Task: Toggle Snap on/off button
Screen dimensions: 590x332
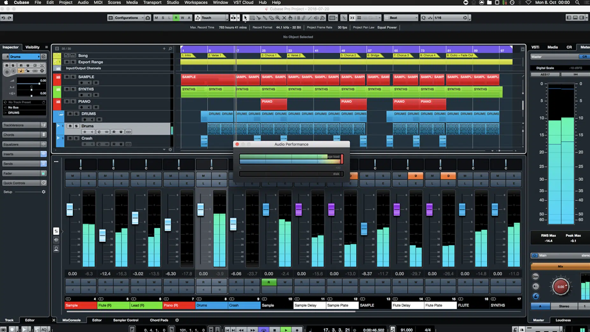Action: tap(352, 18)
